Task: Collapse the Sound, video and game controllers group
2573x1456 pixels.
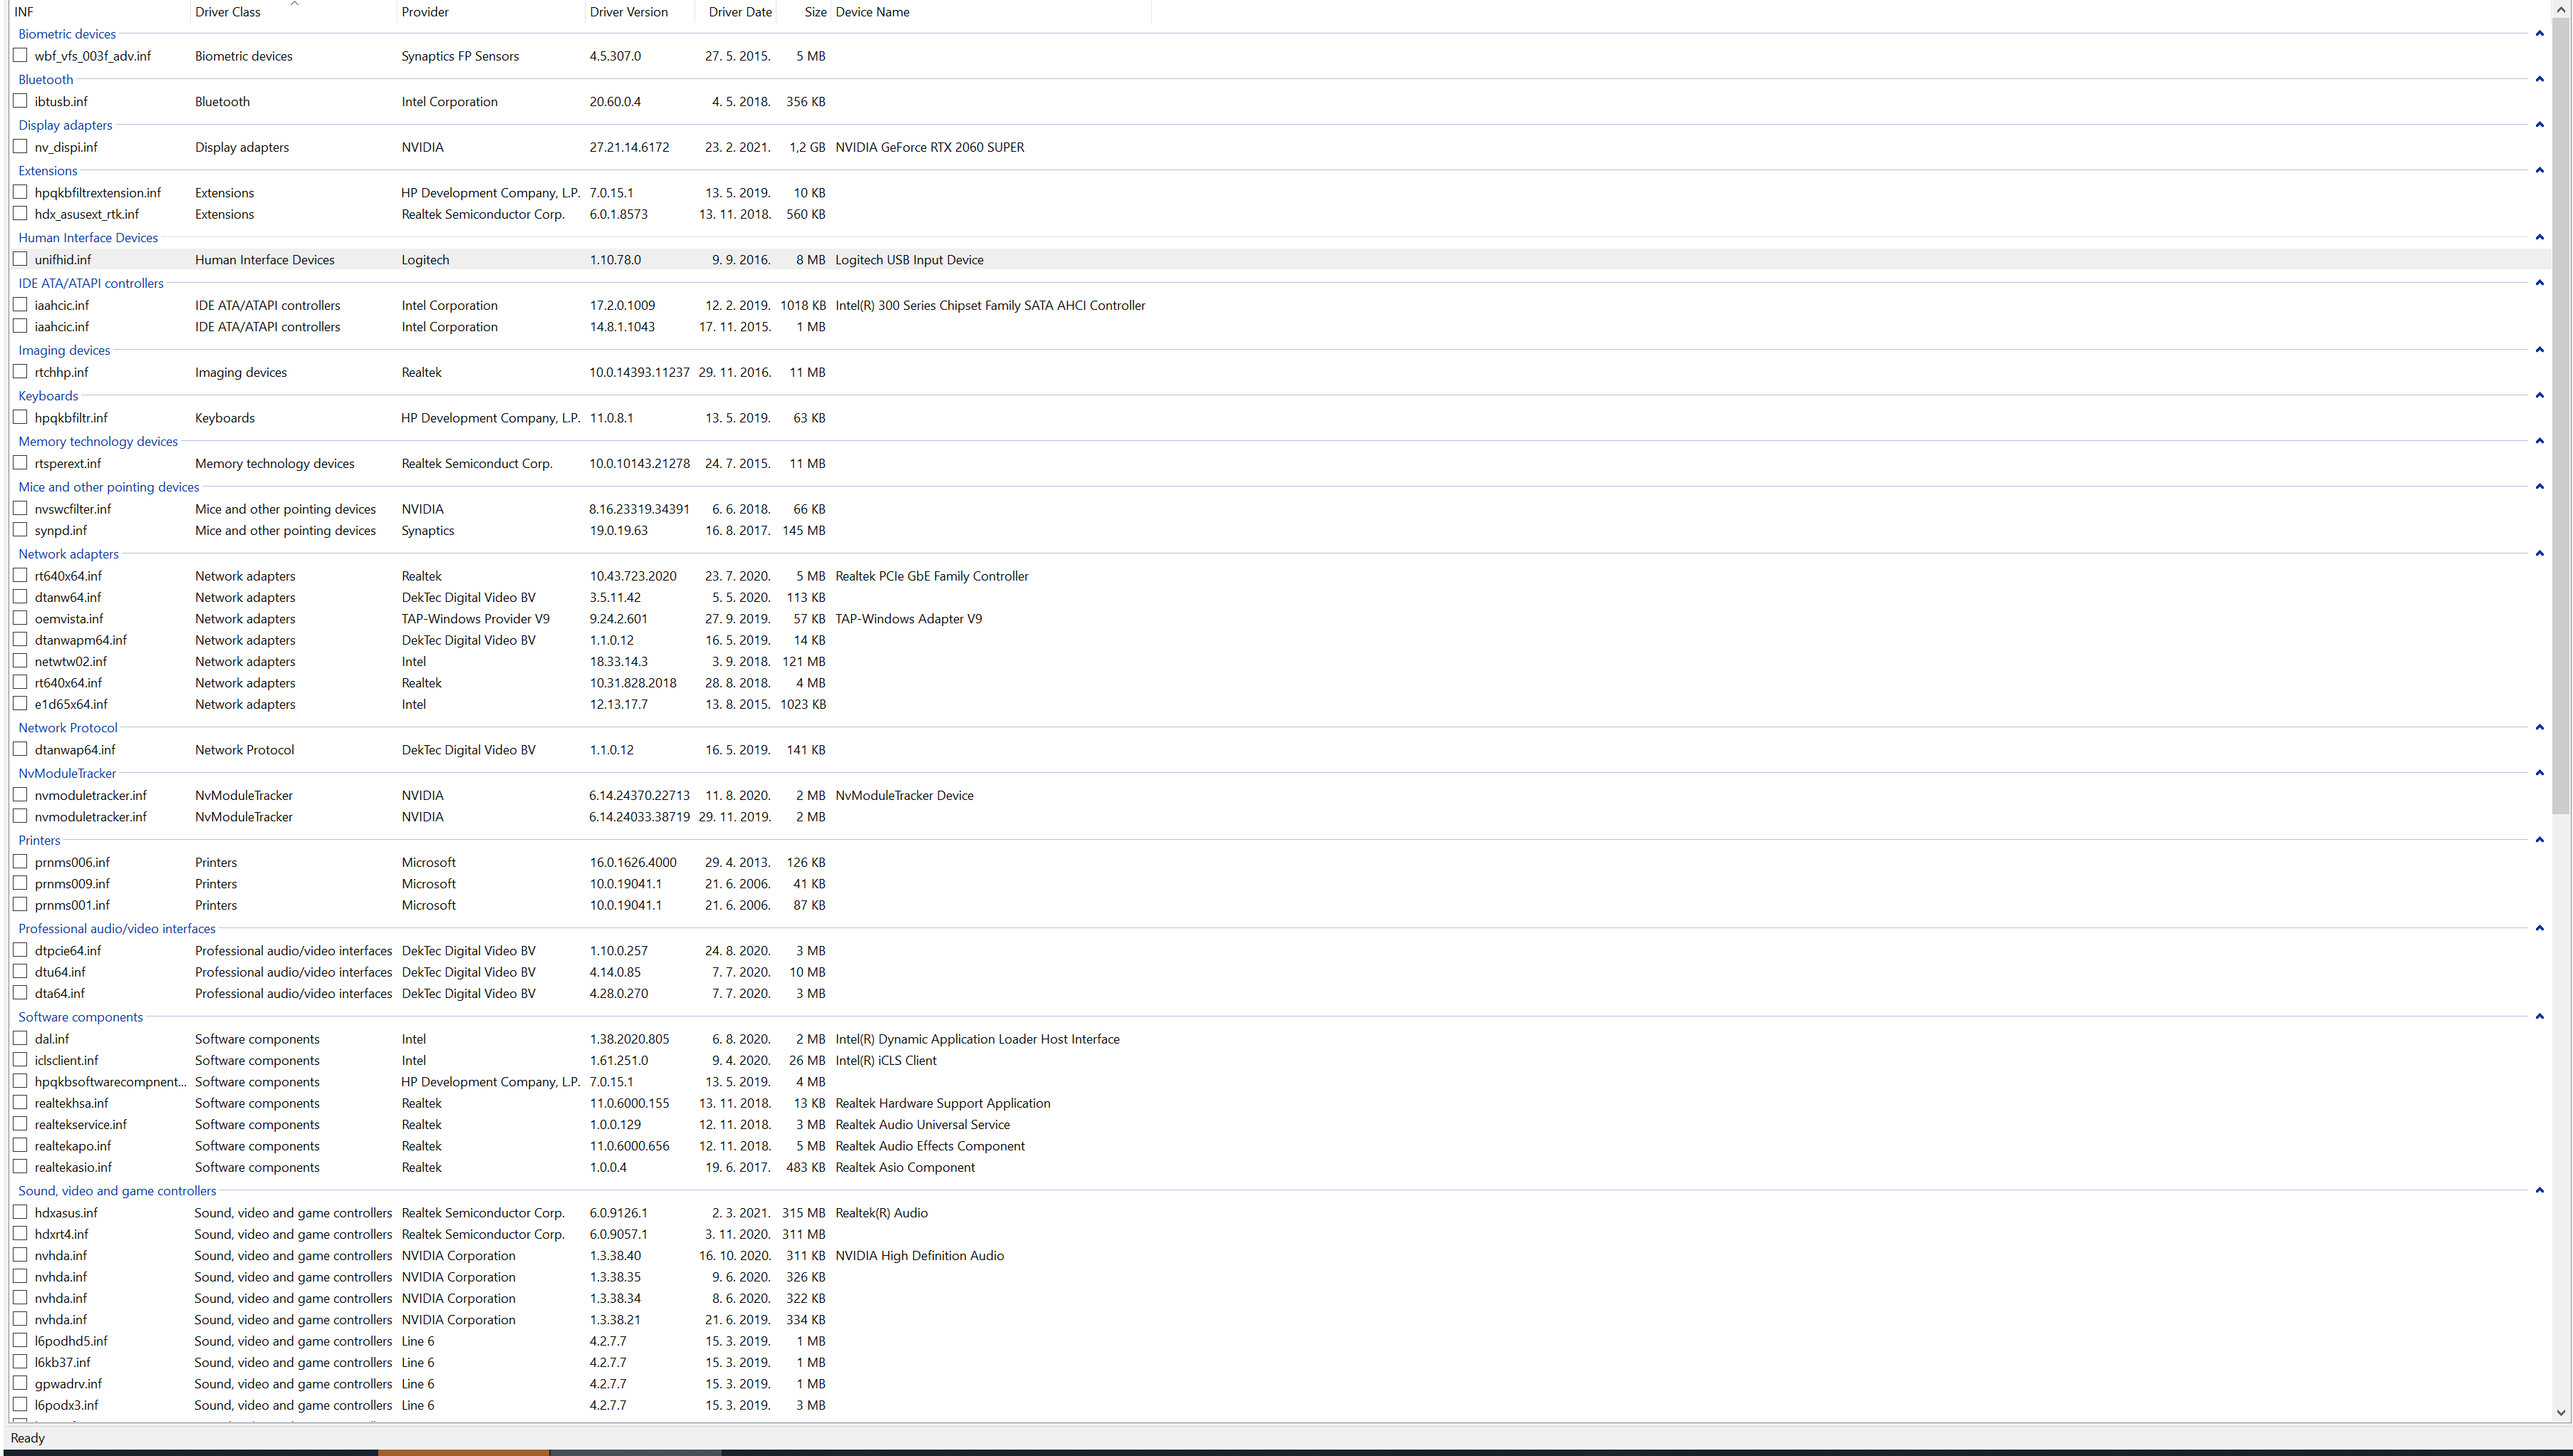Action: point(2539,1190)
